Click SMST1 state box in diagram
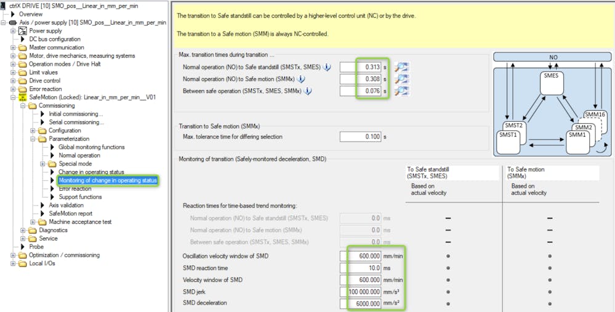Image resolution: width=615 pixels, height=312 pixels. [x=508, y=143]
